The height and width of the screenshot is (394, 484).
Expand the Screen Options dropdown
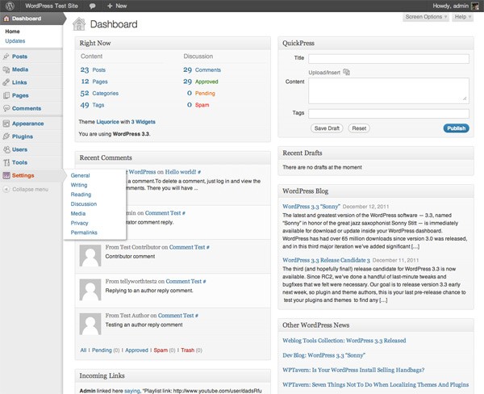tap(426, 17)
